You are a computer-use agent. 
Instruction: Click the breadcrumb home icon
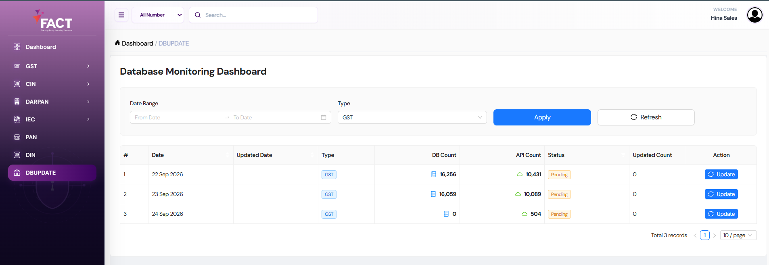117,43
